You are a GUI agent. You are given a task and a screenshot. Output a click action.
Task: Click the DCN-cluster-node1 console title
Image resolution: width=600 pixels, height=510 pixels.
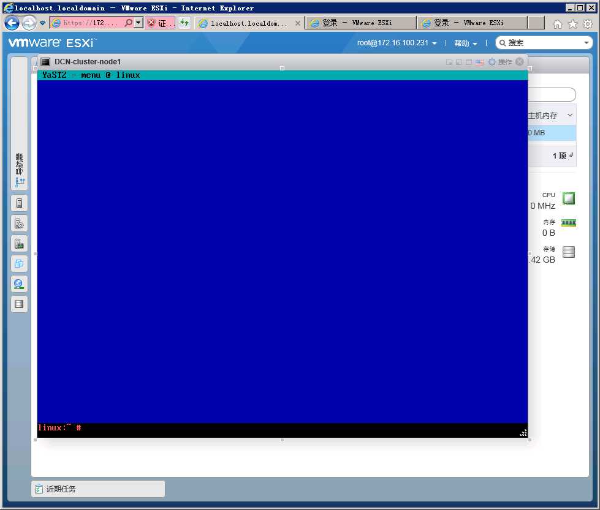(x=88, y=62)
